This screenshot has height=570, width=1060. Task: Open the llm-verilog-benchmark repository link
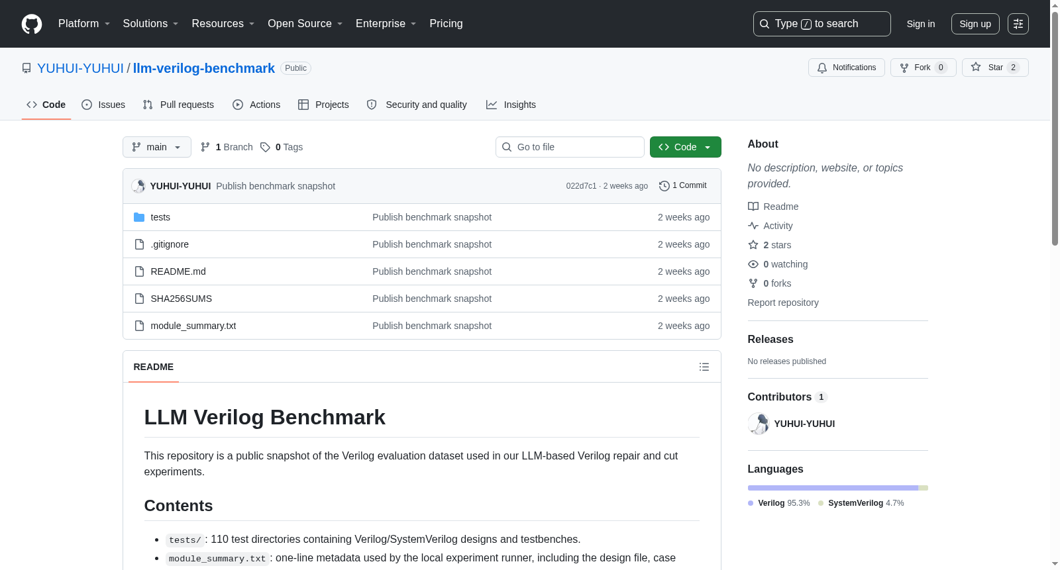(204, 68)
